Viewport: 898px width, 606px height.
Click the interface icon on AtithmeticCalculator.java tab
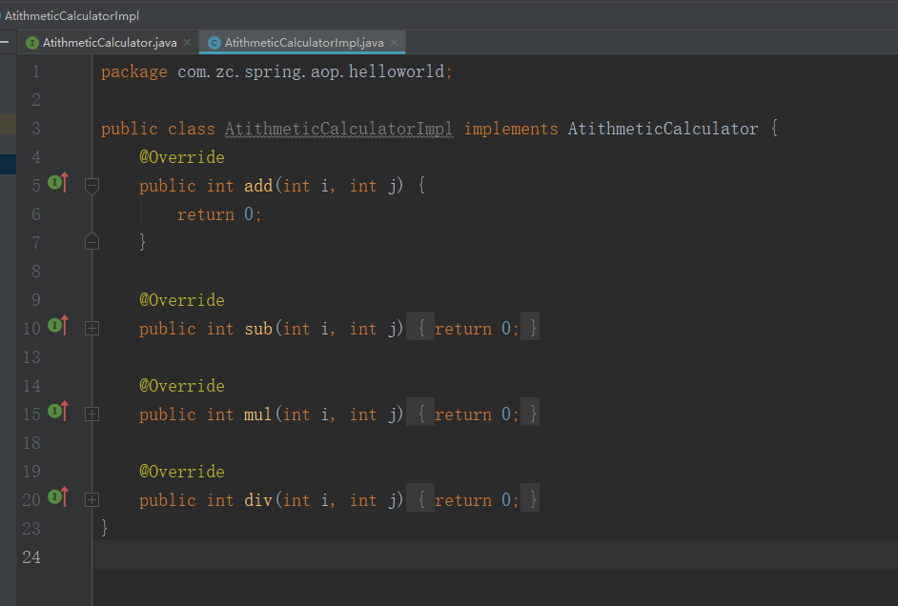31,42
